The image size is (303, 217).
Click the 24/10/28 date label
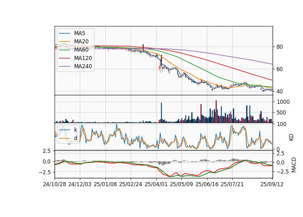click(x=55, y=184)
